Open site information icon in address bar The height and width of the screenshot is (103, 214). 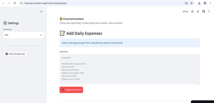tap(21, 3)
